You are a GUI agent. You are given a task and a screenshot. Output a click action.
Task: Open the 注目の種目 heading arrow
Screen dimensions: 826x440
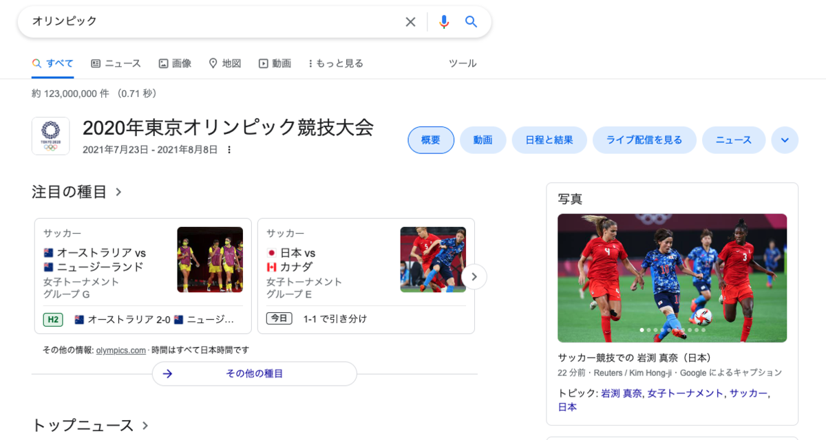(118, 192)
